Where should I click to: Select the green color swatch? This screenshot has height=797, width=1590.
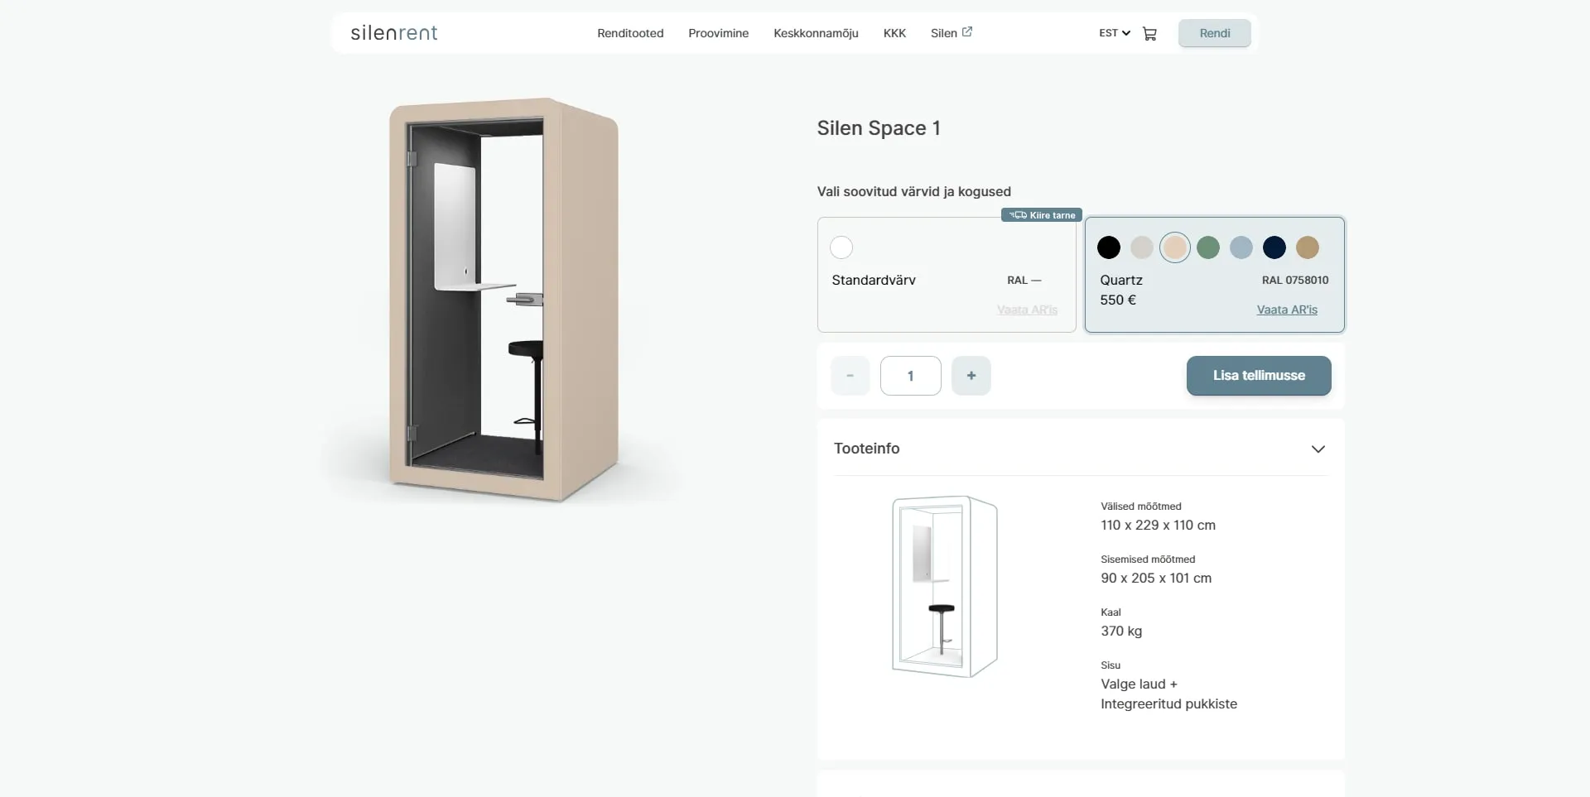point(1208,247)
